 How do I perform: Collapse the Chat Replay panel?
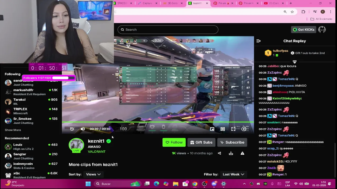tap(259, 41)
